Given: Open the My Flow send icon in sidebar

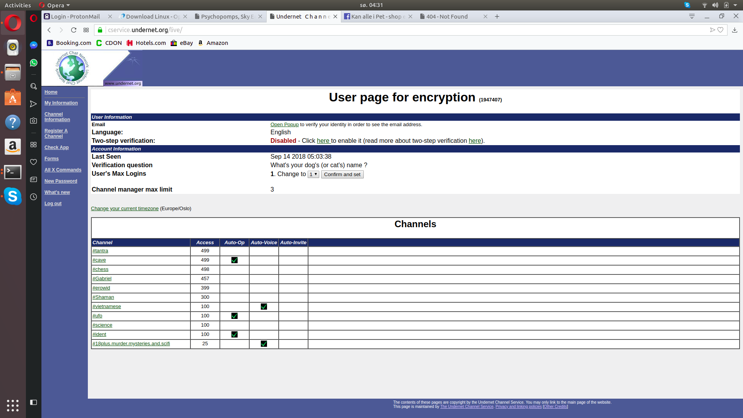Looking at the screenshot, I should 34,104.
